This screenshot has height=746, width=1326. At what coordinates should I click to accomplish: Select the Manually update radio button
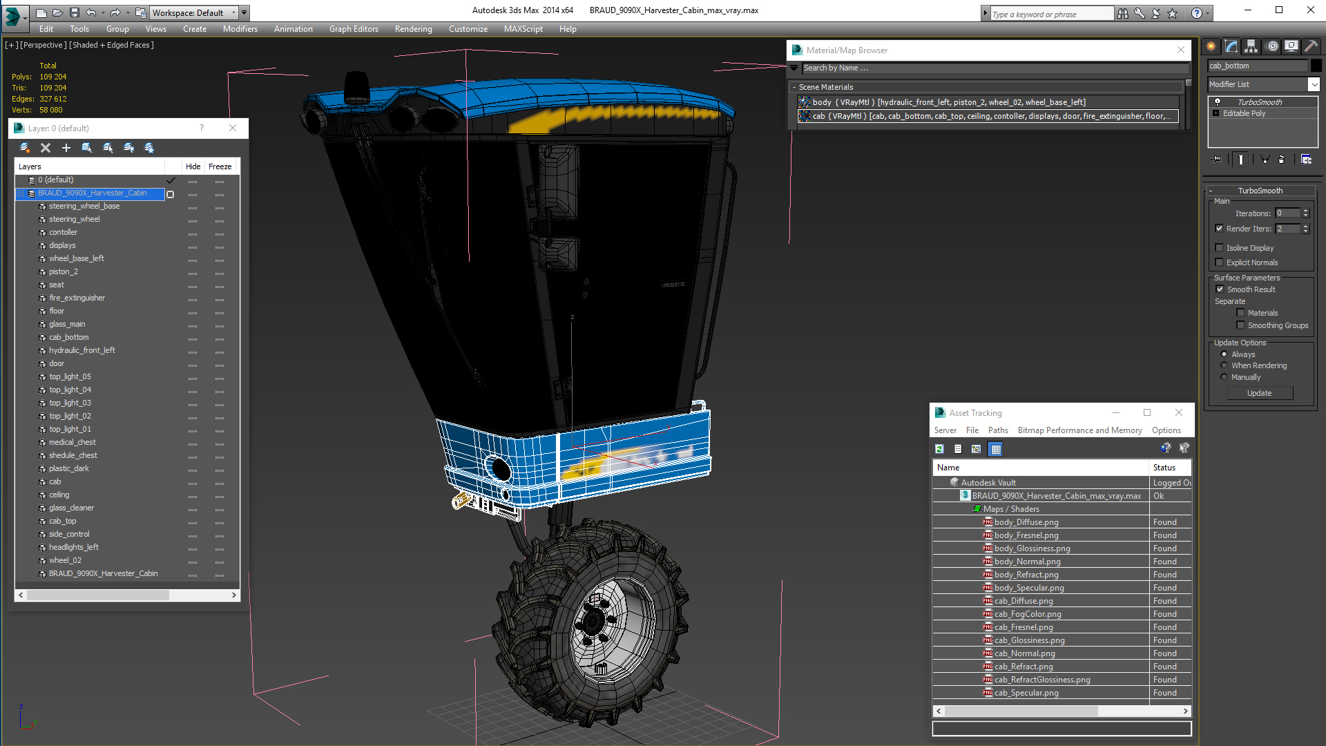1224,377
